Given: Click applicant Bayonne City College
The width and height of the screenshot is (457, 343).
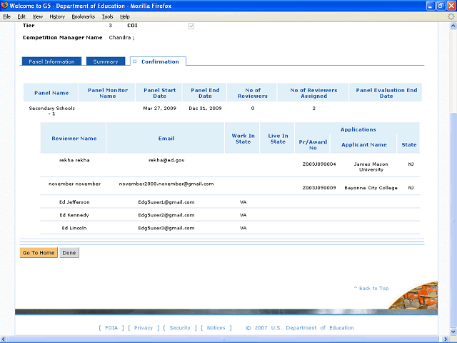Looking at the screenshot, I should tap(371, 187).
